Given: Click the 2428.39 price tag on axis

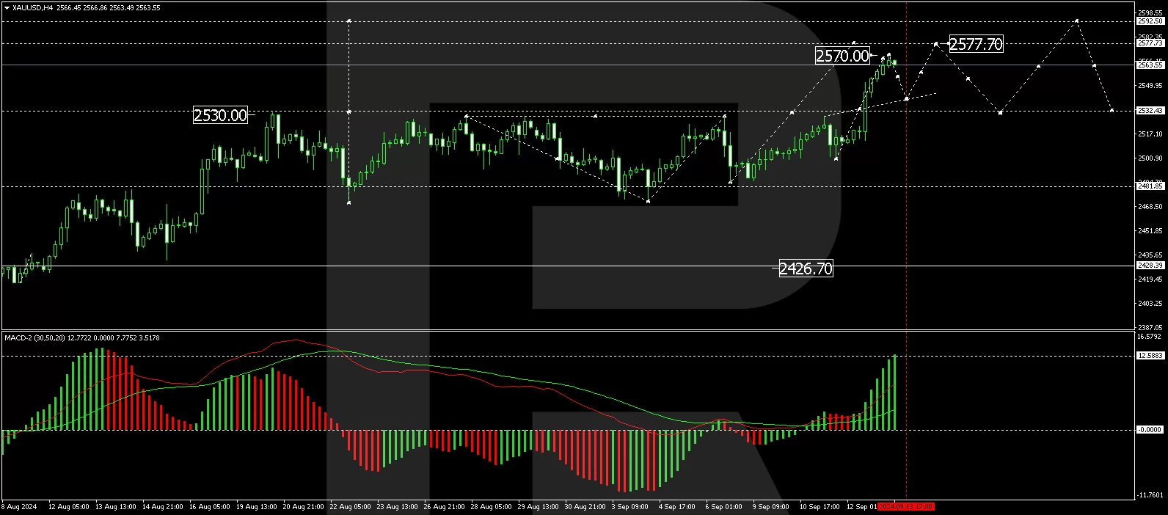Looking at the screenshot, I should [x=1150, y=266].
